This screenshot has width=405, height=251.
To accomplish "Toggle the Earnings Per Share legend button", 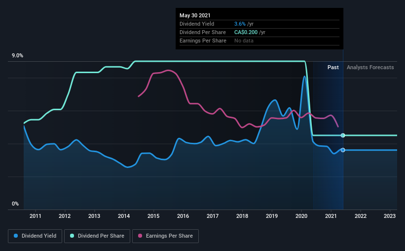I will point(165,236).
